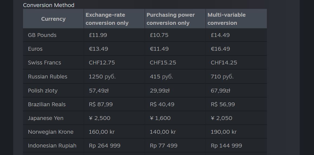This screenshot has height=155, width=314.
Task: Click the Currency column header
Action: [x=53, y=19]
